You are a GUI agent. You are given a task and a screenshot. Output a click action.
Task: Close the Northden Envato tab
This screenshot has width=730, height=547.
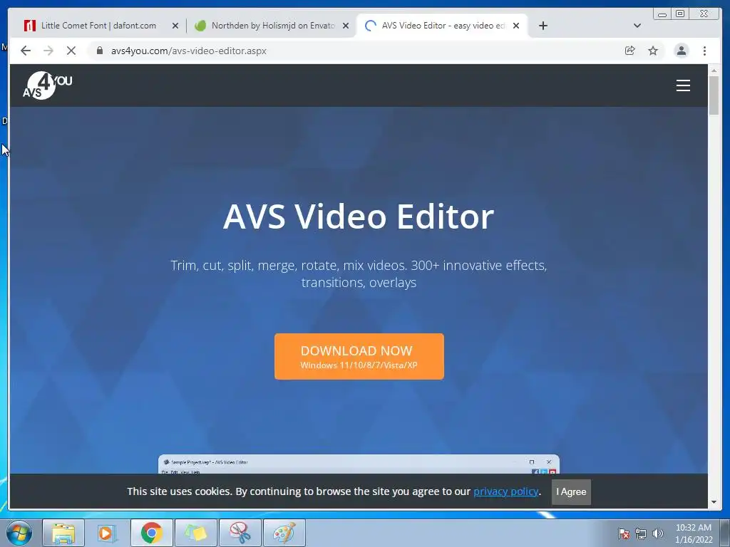(346, 26)
